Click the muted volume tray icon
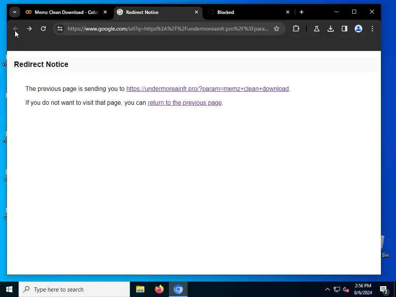This screenshot has width=396, height=297. [346, 289]
